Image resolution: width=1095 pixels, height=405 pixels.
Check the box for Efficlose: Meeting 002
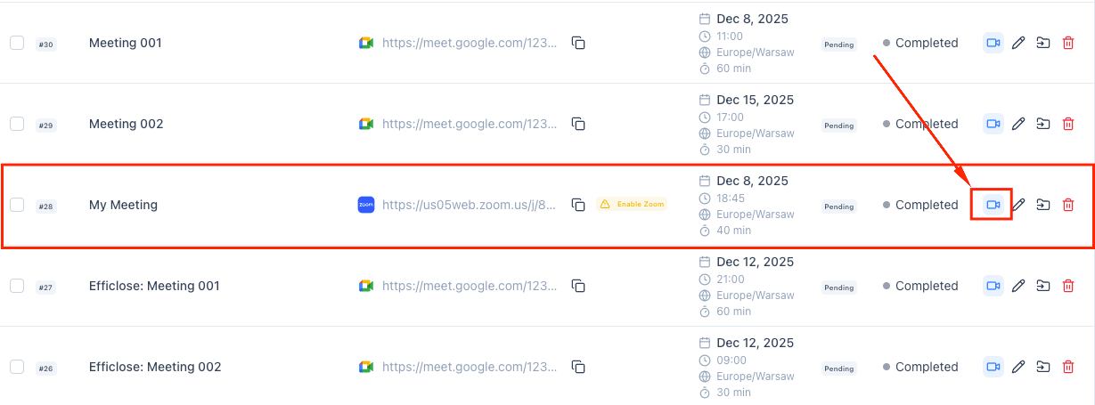tap(17, 367)
